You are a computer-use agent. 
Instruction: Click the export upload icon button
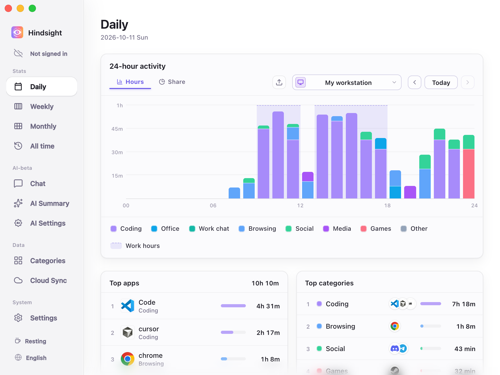coord(279,82)
